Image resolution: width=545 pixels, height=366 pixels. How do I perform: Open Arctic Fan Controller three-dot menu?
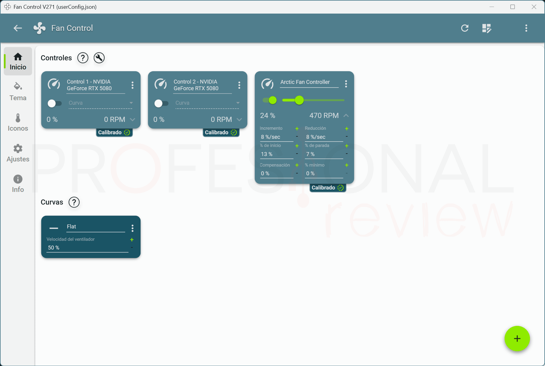(x=346, y=84)
